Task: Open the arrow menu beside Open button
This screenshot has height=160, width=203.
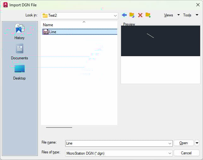Action: pos(197,143)
